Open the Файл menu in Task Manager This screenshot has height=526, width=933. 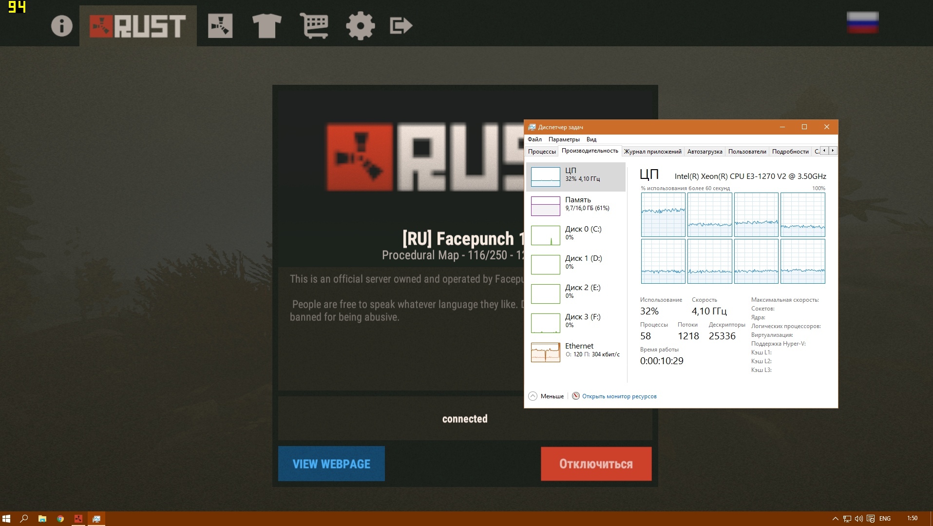tap(534, 139)
